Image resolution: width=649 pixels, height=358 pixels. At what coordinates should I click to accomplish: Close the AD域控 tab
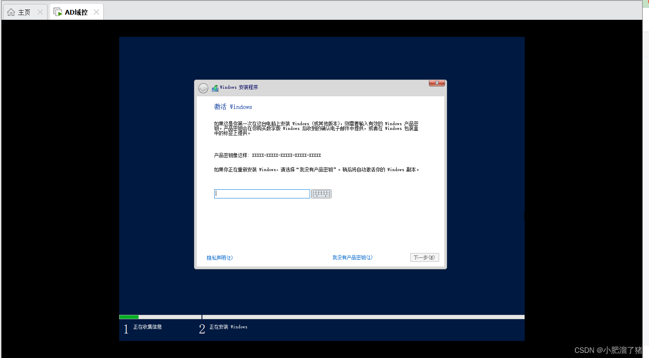pos(96,12)
